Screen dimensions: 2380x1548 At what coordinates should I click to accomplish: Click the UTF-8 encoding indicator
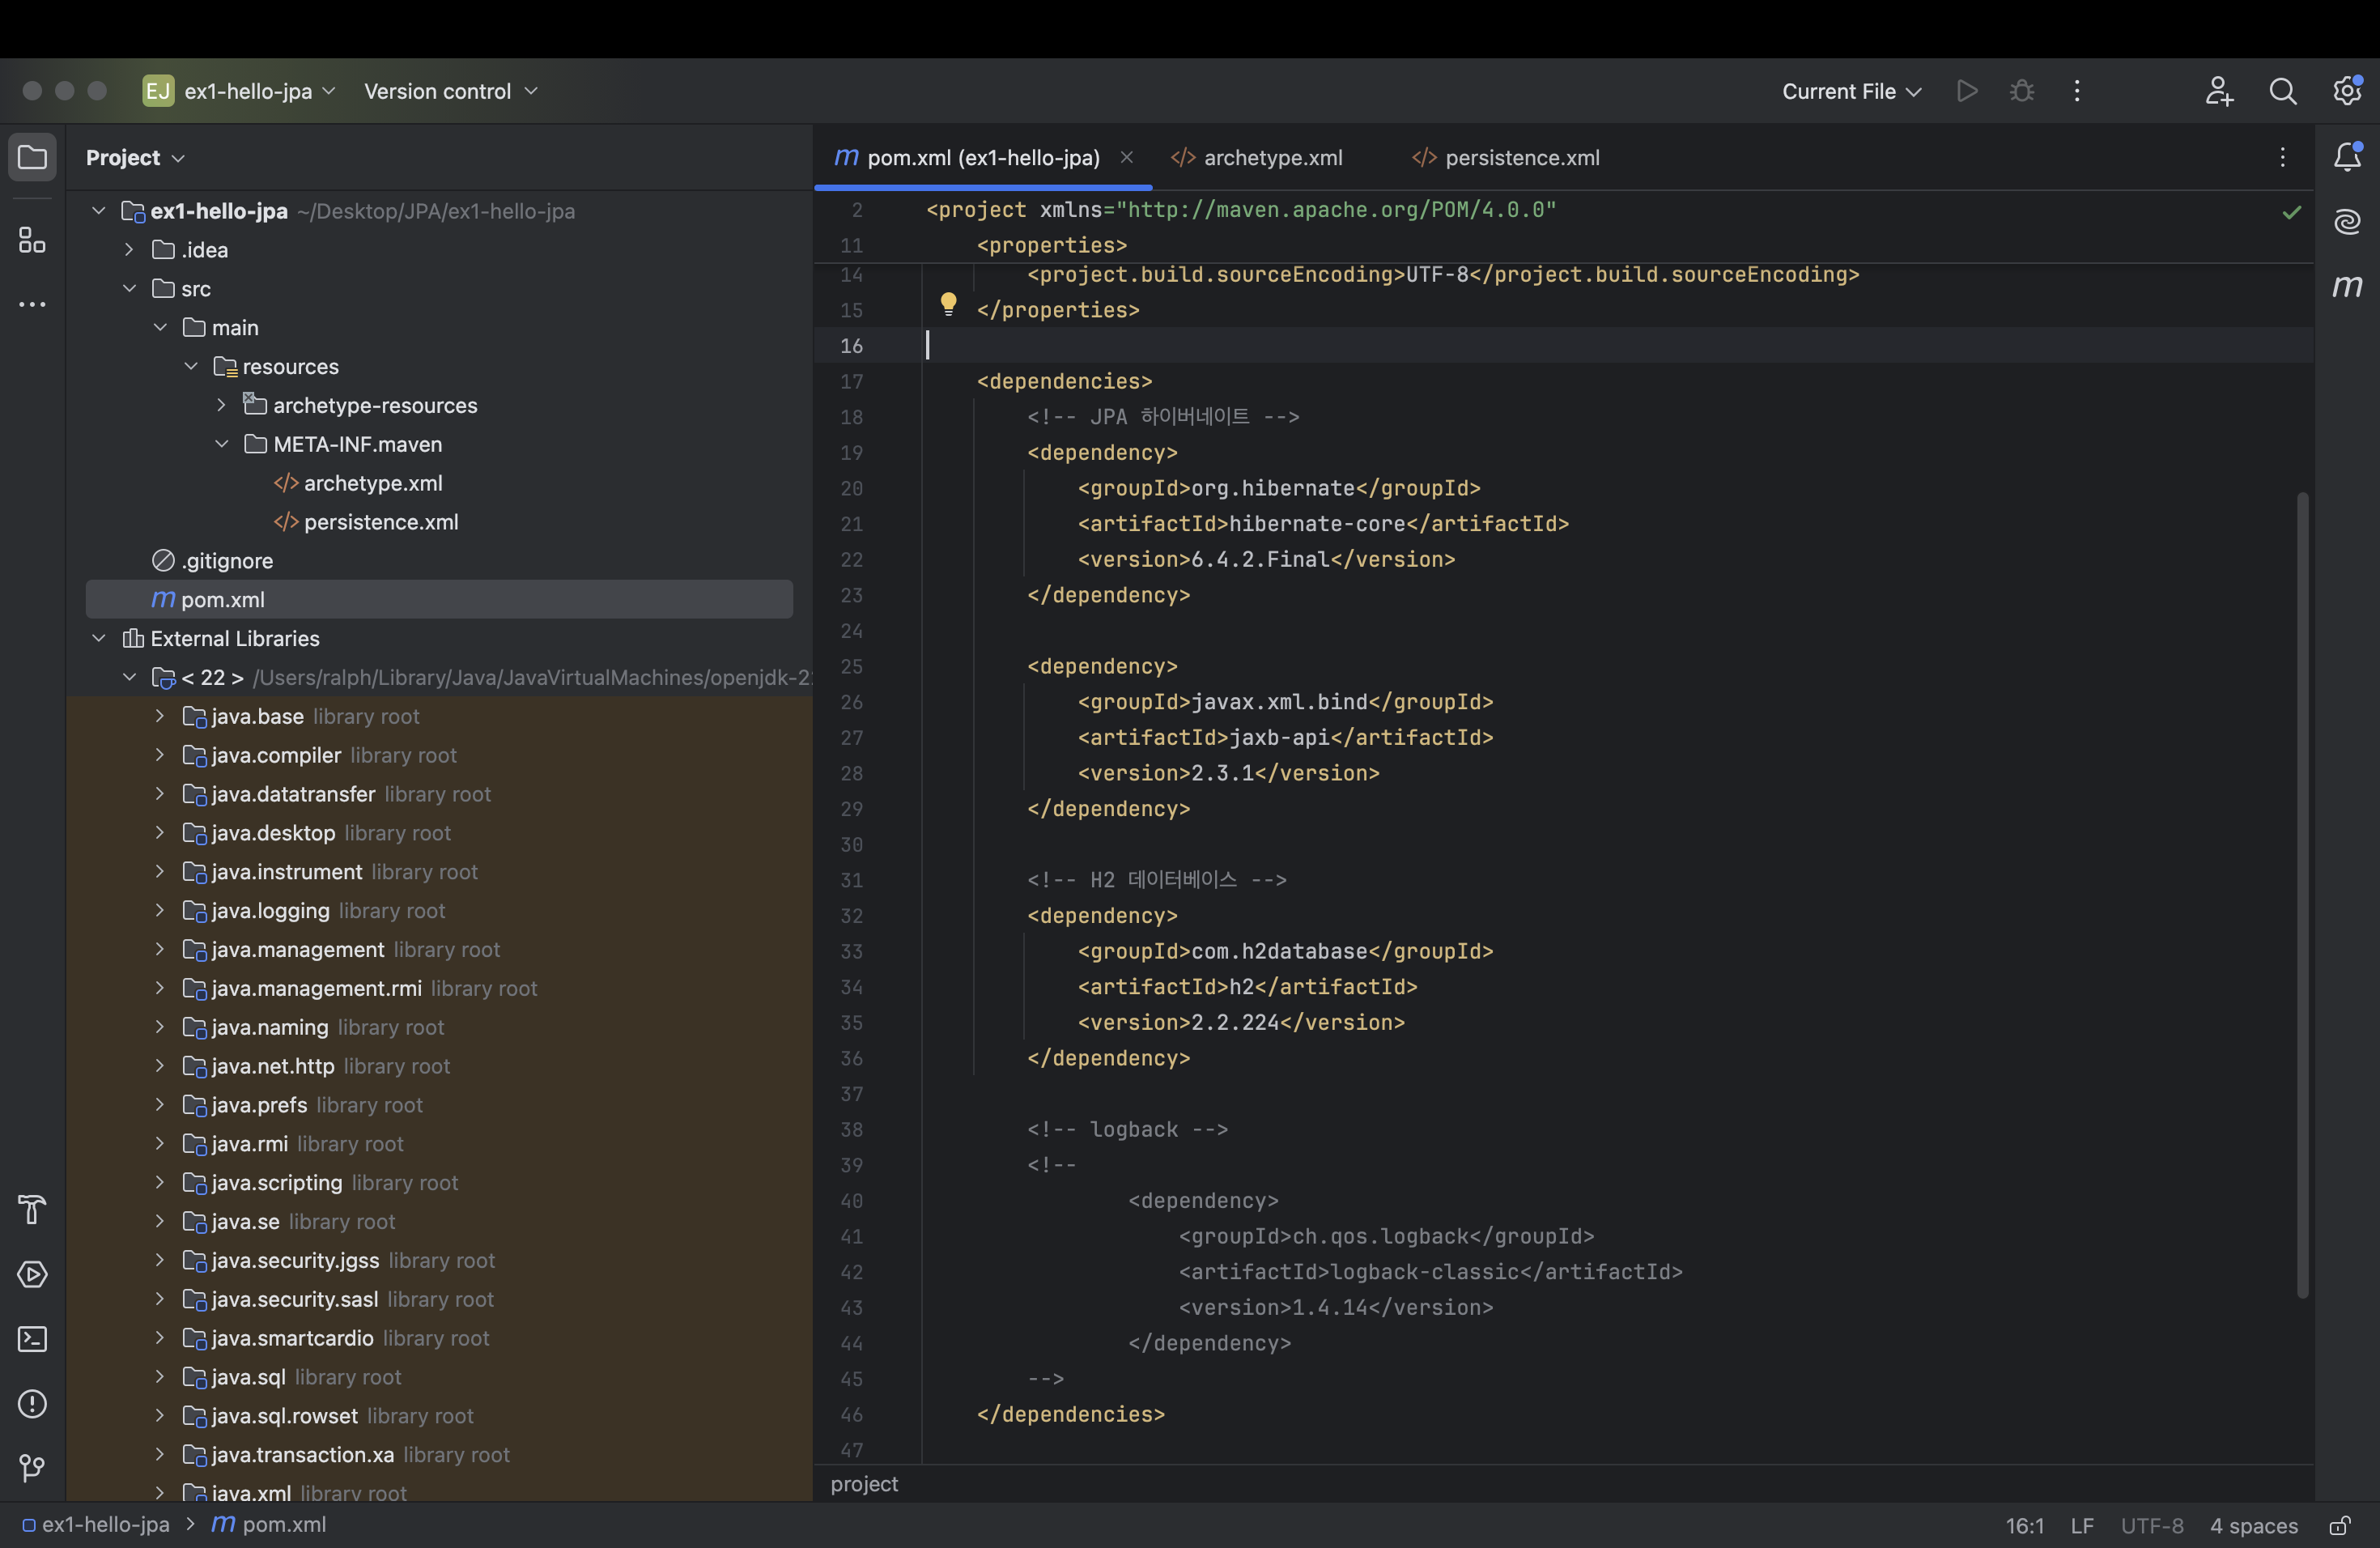2152,1526
